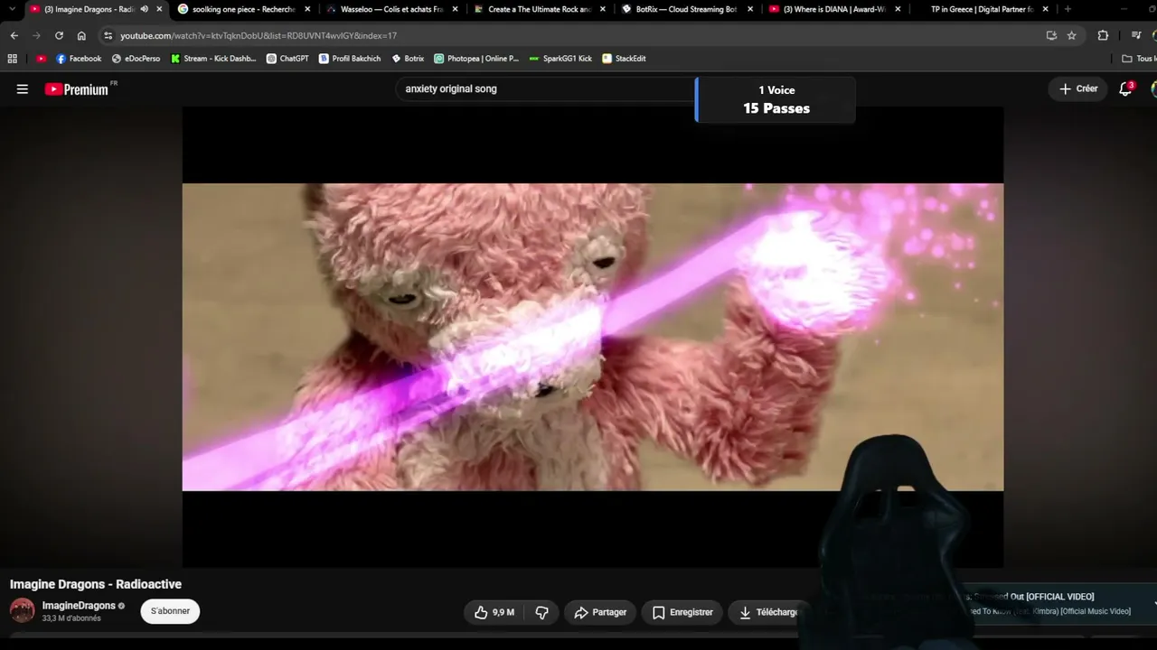The image size is (1157, 650).
Task: Open the YouTube notifications bell
Action: click(x=1125, y=88)
